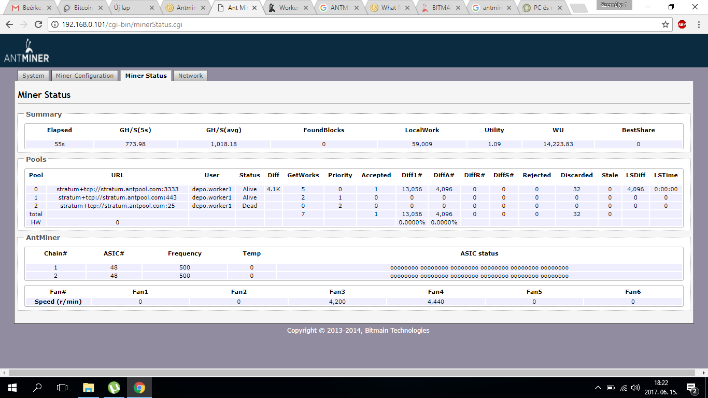
Task: Click the Fan3 speed 4,200
Action: 337,302
